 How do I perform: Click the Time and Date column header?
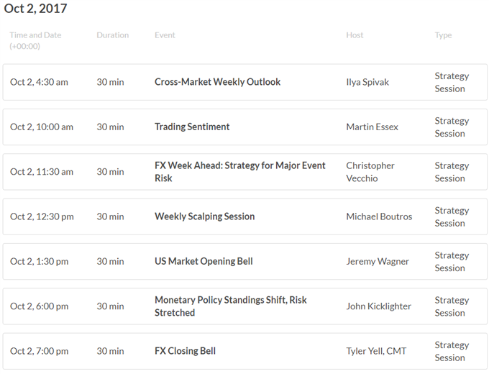coord(35,40)
